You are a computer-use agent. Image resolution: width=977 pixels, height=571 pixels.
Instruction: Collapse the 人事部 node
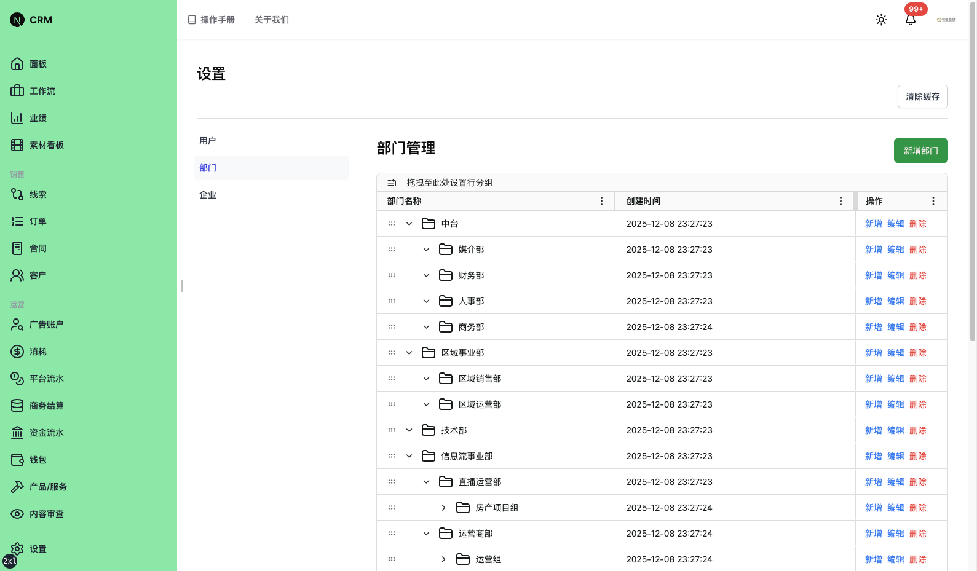coord(426,301)
